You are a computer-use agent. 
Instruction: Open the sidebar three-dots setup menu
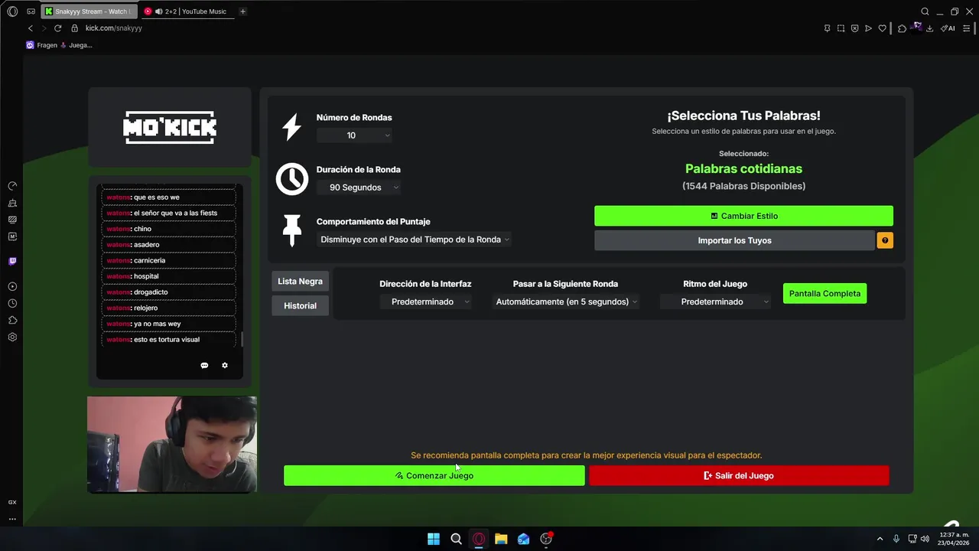coord(12,519)
